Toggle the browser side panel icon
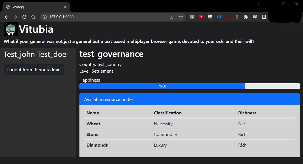 click(x=264, y=17)
